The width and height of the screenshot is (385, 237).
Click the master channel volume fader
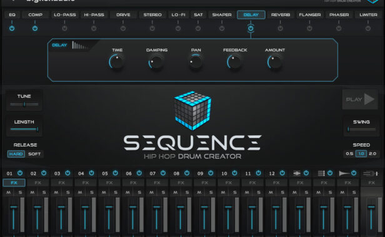[371, 207]
